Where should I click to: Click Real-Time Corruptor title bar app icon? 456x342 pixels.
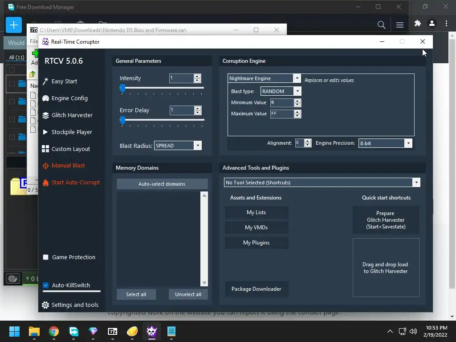coord(45,41)
